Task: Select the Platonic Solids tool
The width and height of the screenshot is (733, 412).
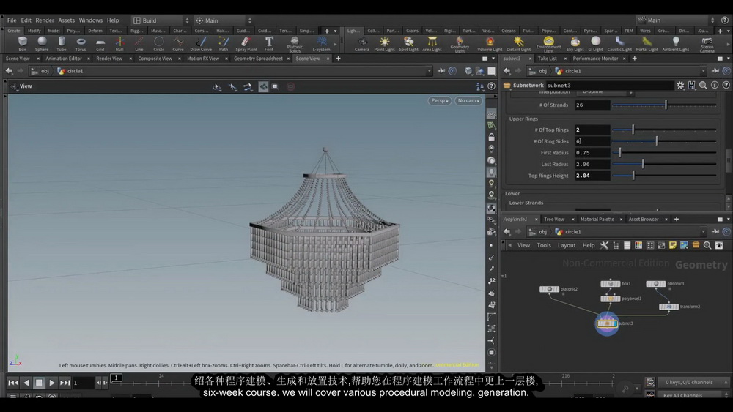Action: pyautogui.click(x=295, y=45)
